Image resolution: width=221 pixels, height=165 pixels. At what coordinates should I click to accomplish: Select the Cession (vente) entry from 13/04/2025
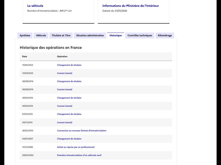pos(64,73)
